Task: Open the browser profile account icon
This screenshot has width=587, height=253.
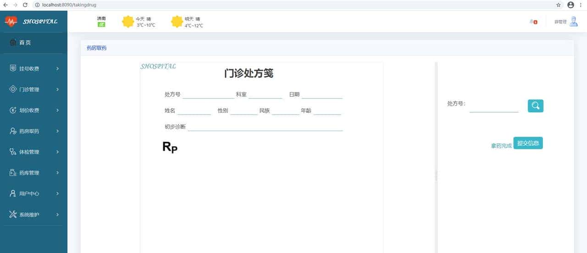Action: pyautogui.click(x=570, y=5)
